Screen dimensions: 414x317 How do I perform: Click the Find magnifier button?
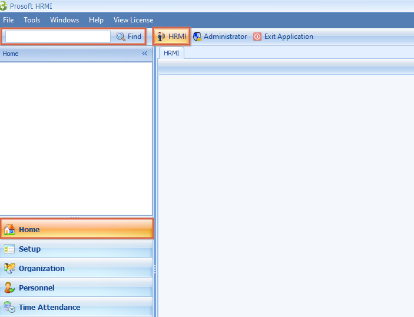[x=129, y=37]
